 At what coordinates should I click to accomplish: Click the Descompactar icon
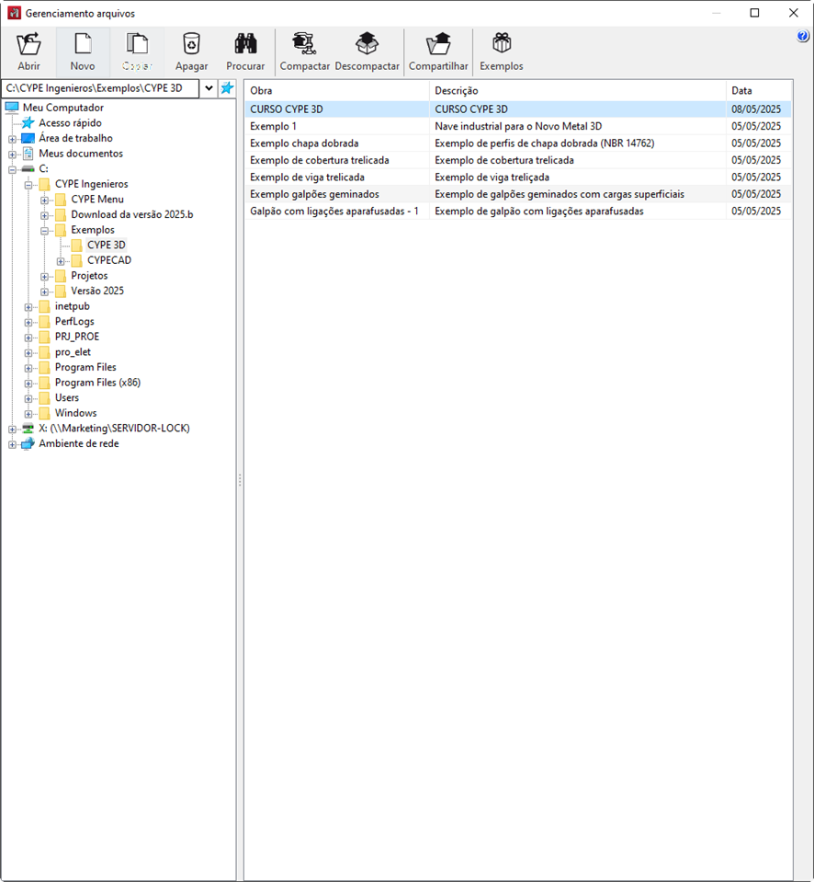367,52
